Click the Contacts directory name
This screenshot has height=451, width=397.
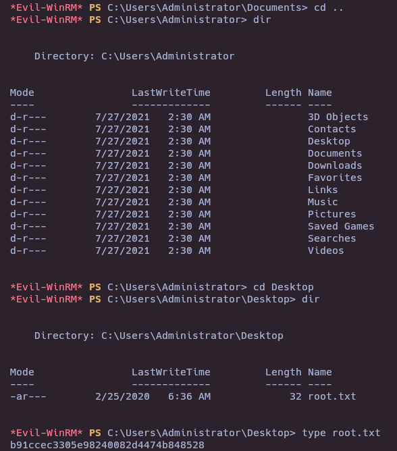[332, 129]
